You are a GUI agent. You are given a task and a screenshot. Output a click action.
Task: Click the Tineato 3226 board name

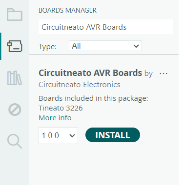click(61, 108)
